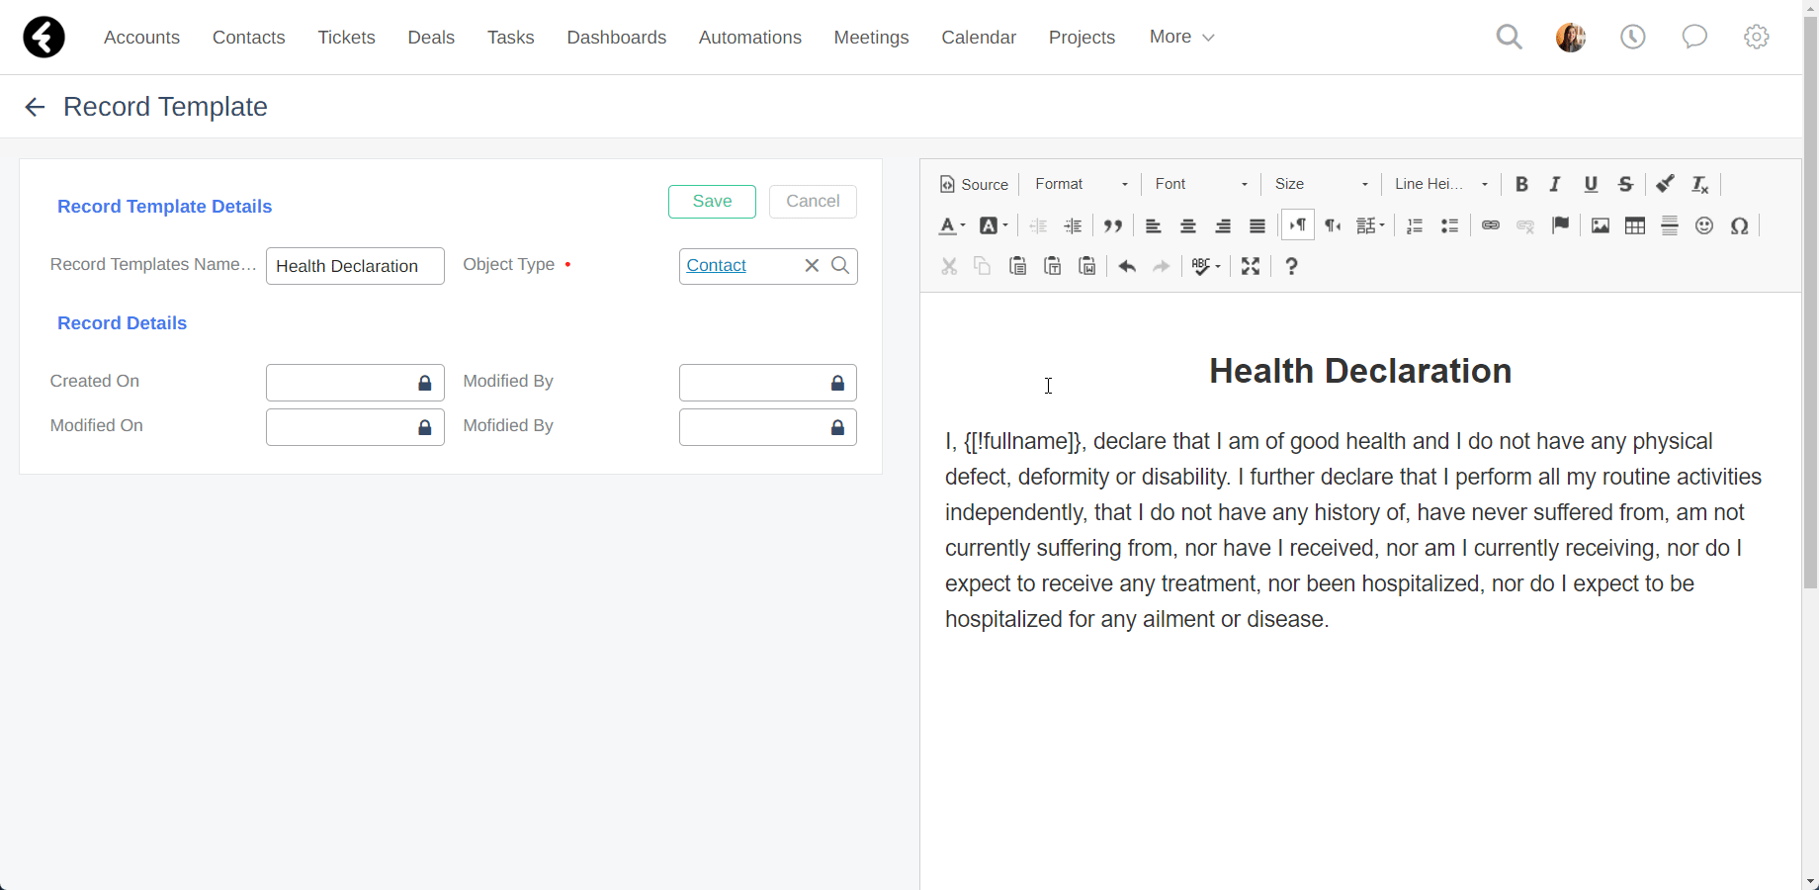Insert a special character (omega)
The width and height of the screenshot is (1819, 890).
(x=1740, y=225)
